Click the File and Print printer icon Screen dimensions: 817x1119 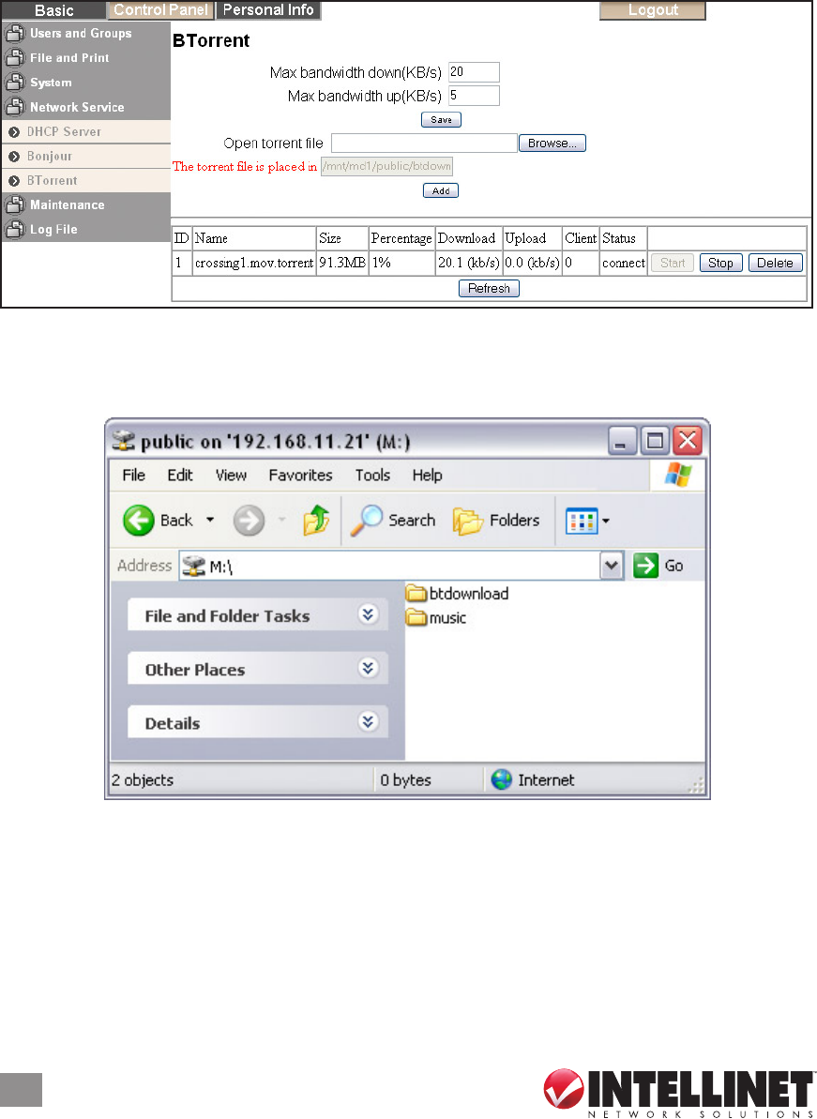point(14,57)
